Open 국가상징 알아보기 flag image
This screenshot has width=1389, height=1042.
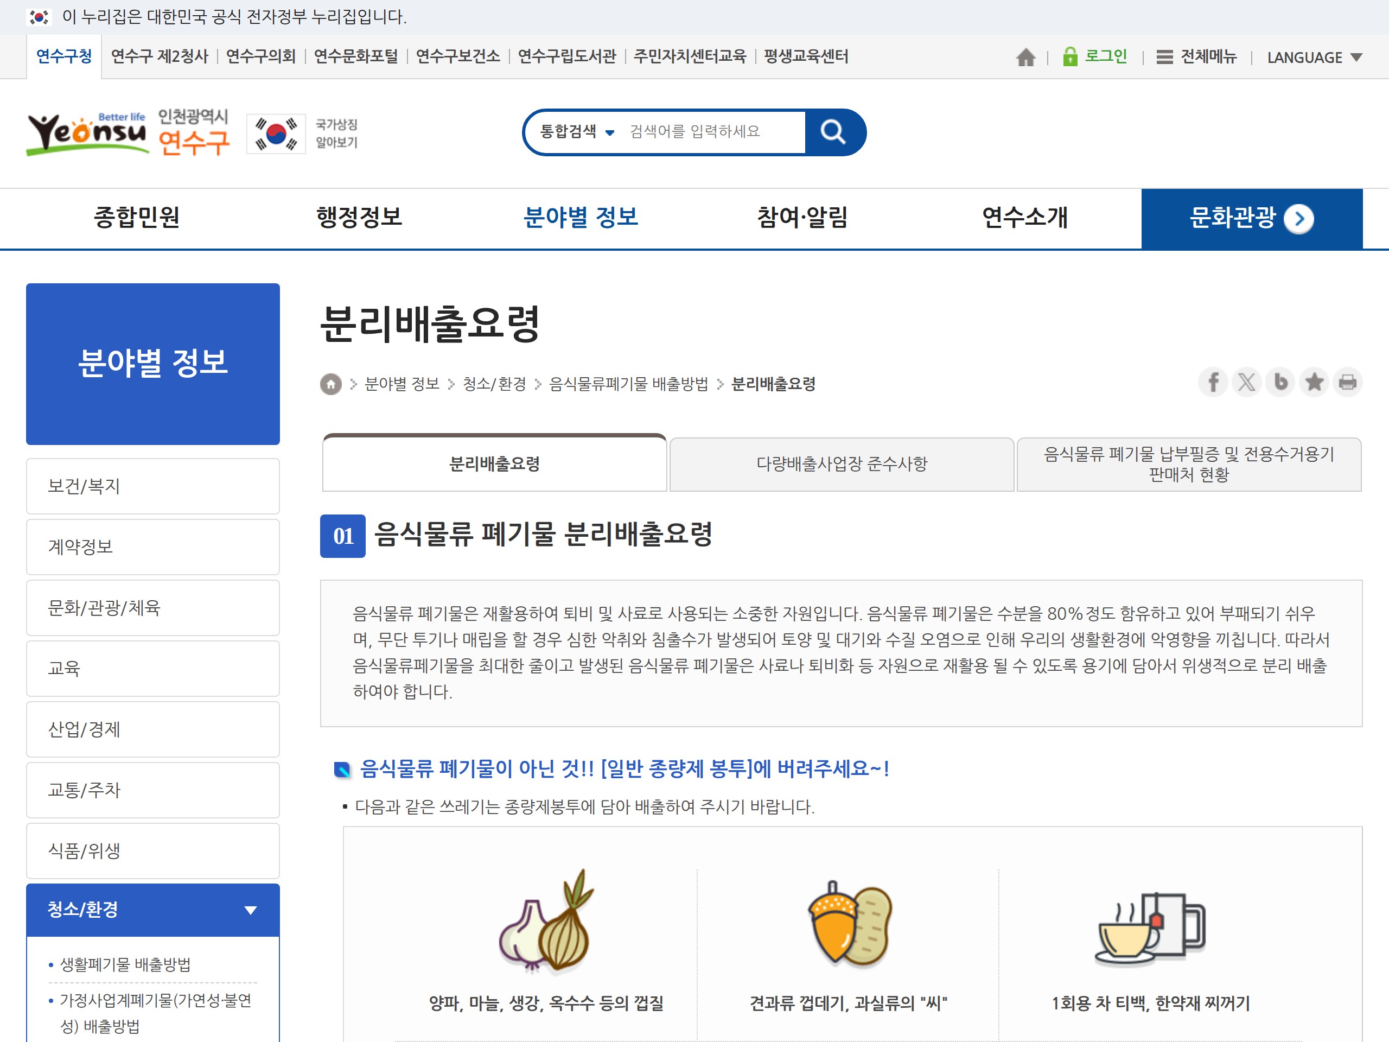coord(276,133)
